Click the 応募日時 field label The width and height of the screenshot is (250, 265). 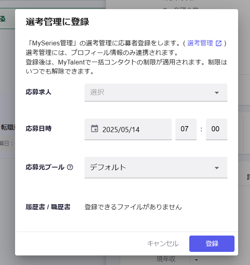tap(38, 129)
